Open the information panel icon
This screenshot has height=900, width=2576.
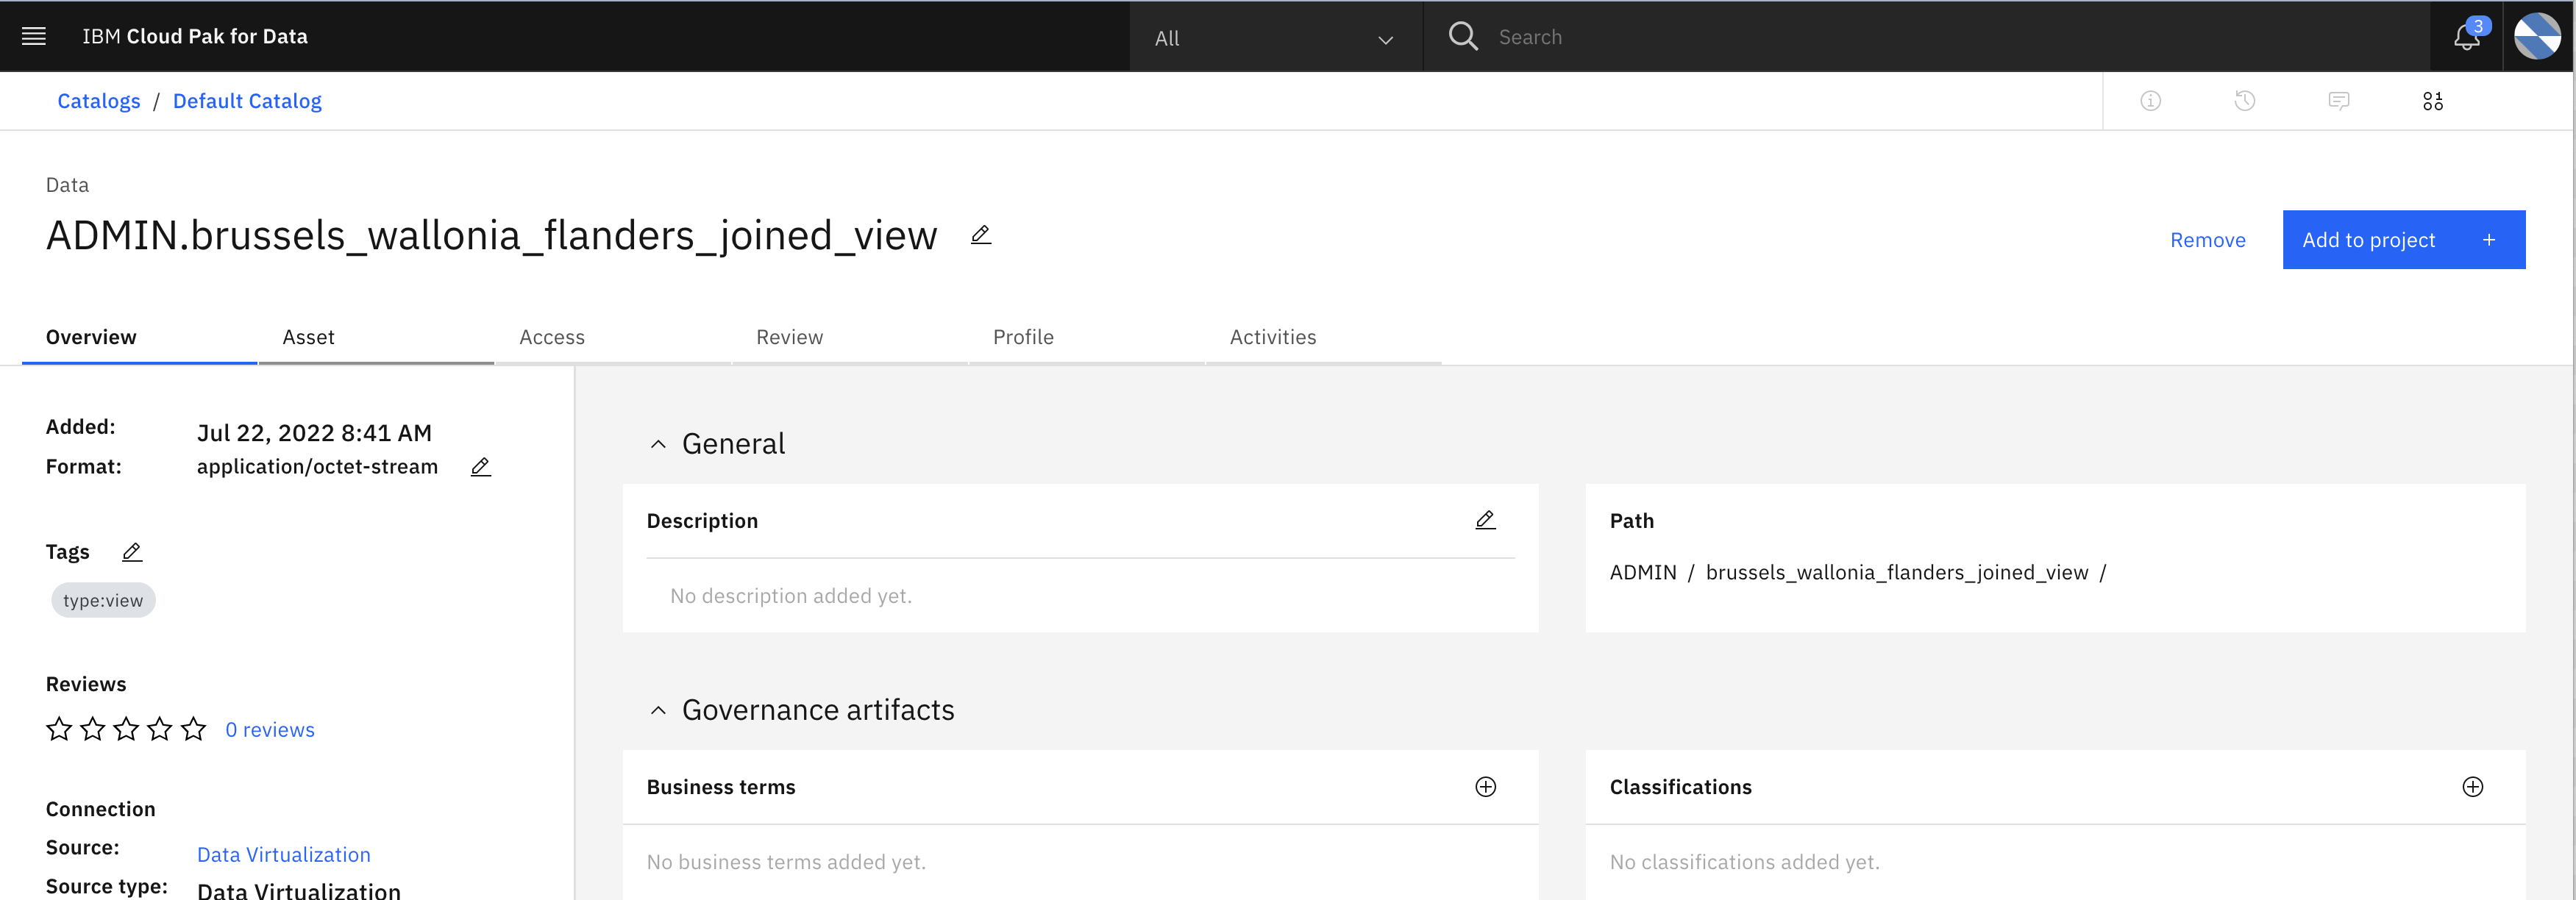(x=2151, y=101)
